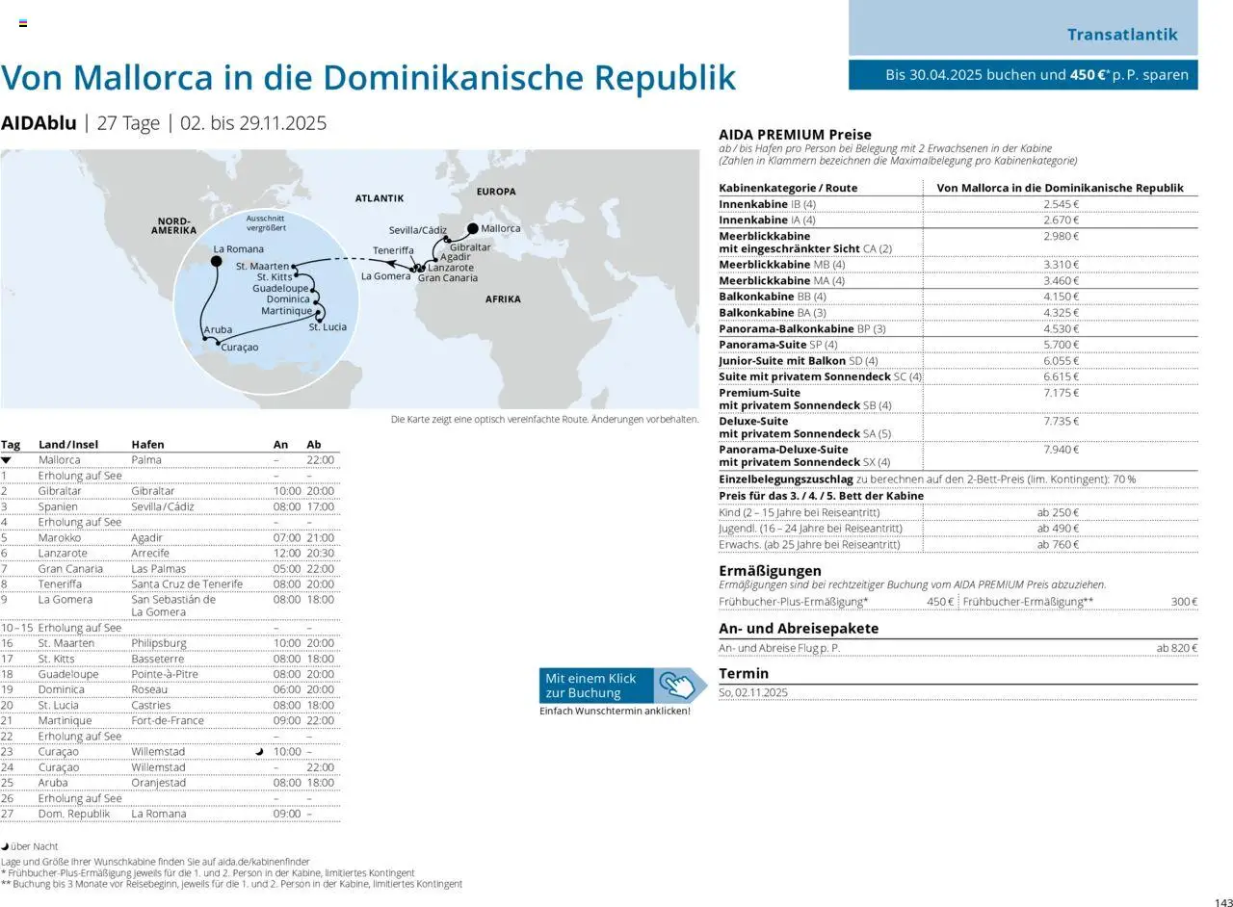Click 'La Romana' in Dom. Republik row
The height and width of the screenshot is (907, 1233).
pos(158,814)
